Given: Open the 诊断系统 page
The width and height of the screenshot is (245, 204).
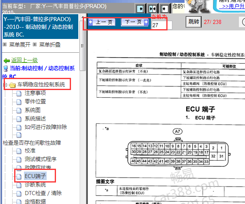Looking at the screenshot, I should tap(35, 185).
